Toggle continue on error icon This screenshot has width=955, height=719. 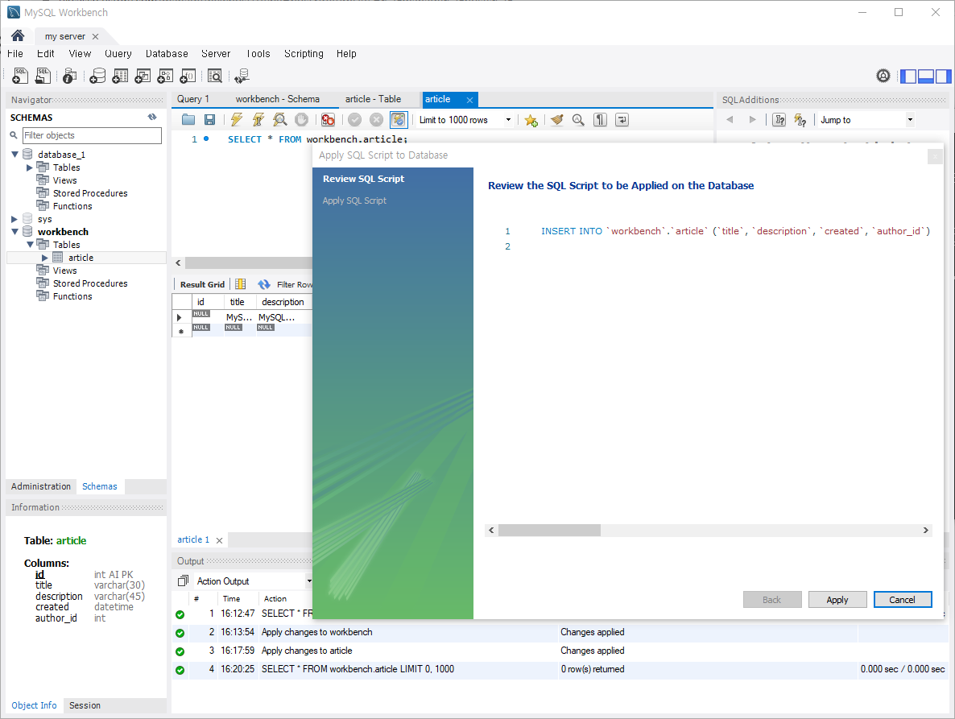(x=328, y=120)
